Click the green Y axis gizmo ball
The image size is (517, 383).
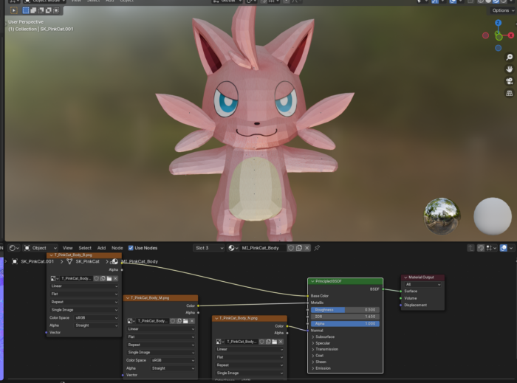click(x=499, y=37)
